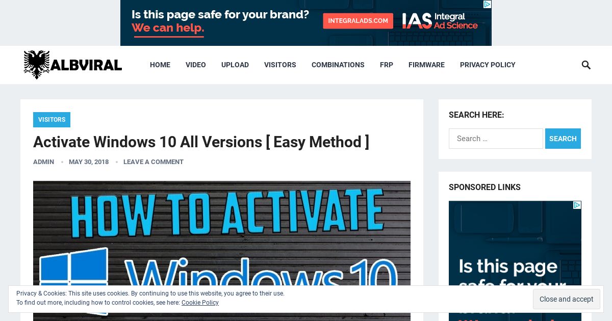
Task: Open AdChoices icon on sidebar sponsored ad
Action: pos(577,205)
